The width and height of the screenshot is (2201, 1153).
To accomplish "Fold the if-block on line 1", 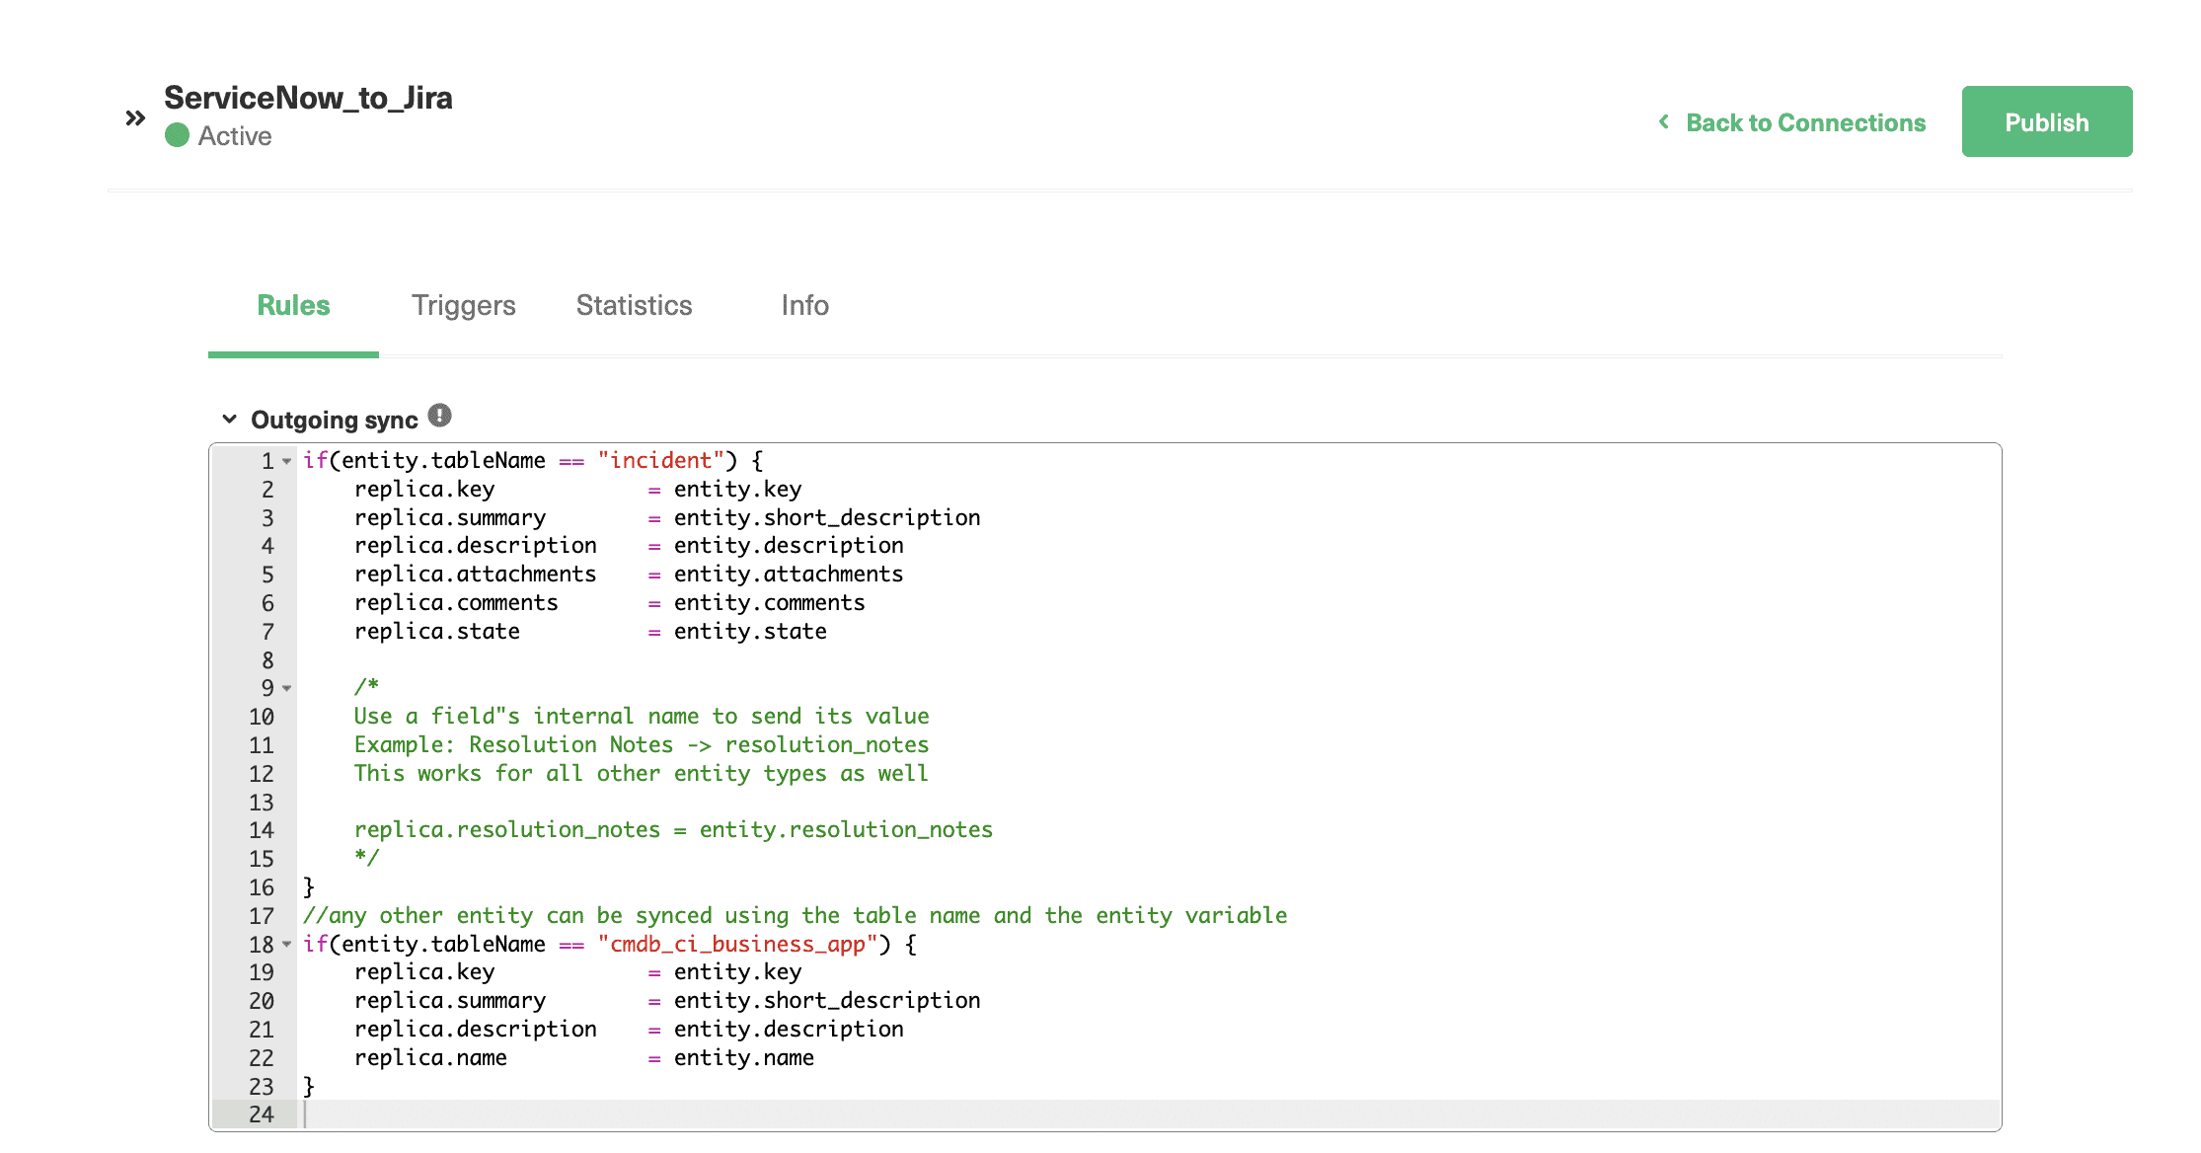I will pos(285,460).
